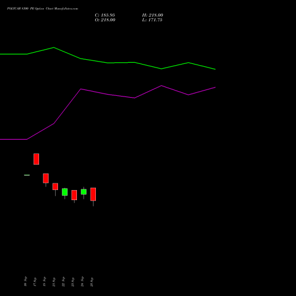Viewport: 296px width, 296px height.
Task: Click the '24 Sep' date label
Action: (82, 281)
